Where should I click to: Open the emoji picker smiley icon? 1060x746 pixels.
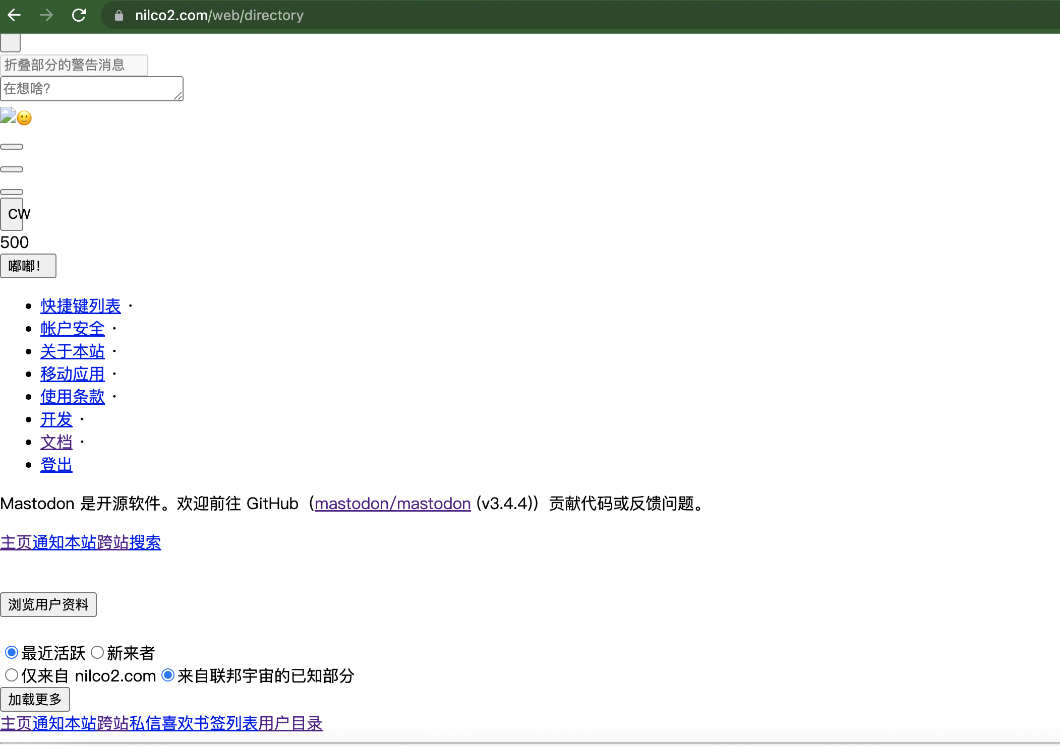click(24, 117)
